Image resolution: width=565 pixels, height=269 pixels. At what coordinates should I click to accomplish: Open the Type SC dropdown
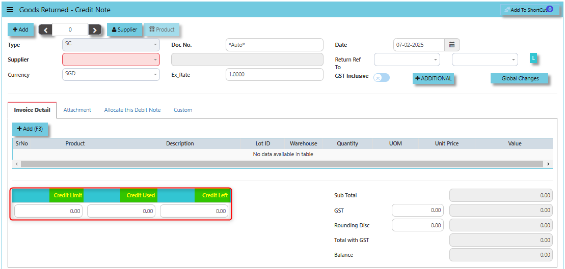111,44
